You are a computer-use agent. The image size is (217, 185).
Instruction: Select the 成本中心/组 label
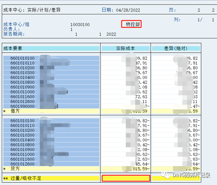tap(17, 24)
